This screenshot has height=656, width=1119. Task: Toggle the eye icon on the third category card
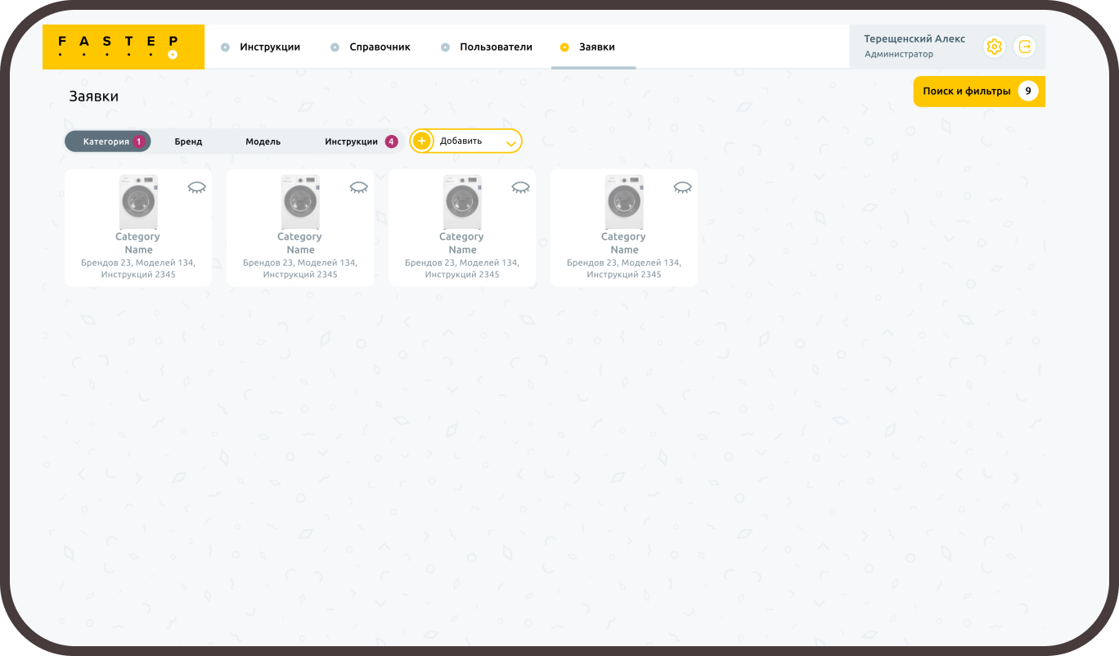520,187
